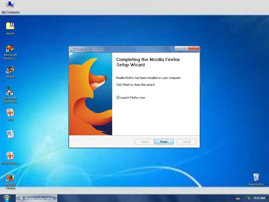
Task: Close the Mozilla Firefox Setup window
Action: 194,48
